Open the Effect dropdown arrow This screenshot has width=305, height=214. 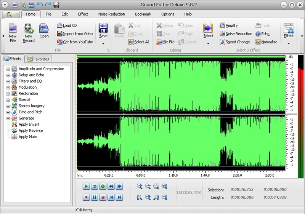289,44
